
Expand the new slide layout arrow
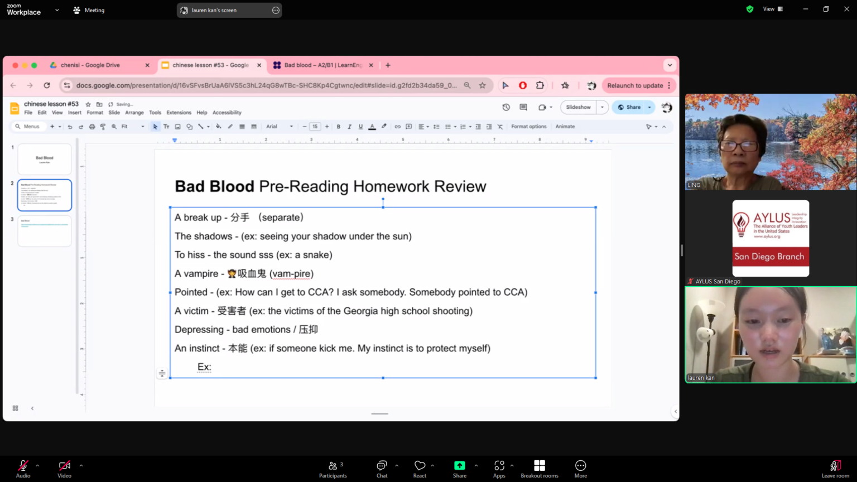click(x=60, y=127)
